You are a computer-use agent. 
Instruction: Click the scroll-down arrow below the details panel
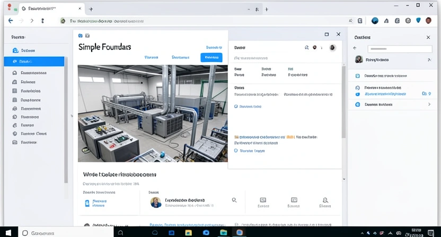point(344,179)
